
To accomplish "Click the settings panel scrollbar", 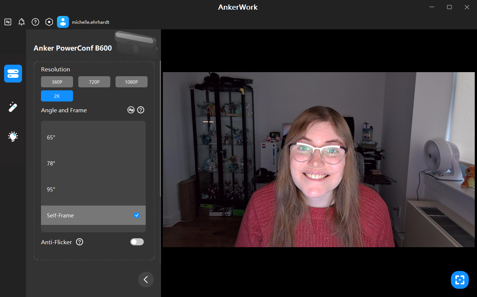I will 160,128.
